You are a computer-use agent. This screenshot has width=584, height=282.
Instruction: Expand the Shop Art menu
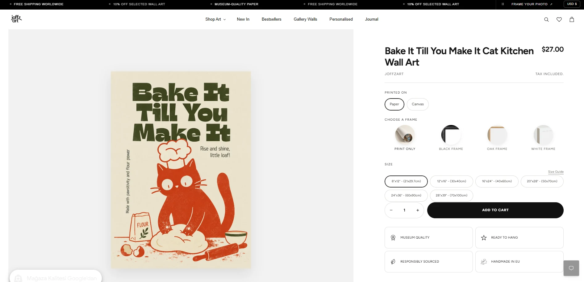pyautogui.click(x=215, y=19)
